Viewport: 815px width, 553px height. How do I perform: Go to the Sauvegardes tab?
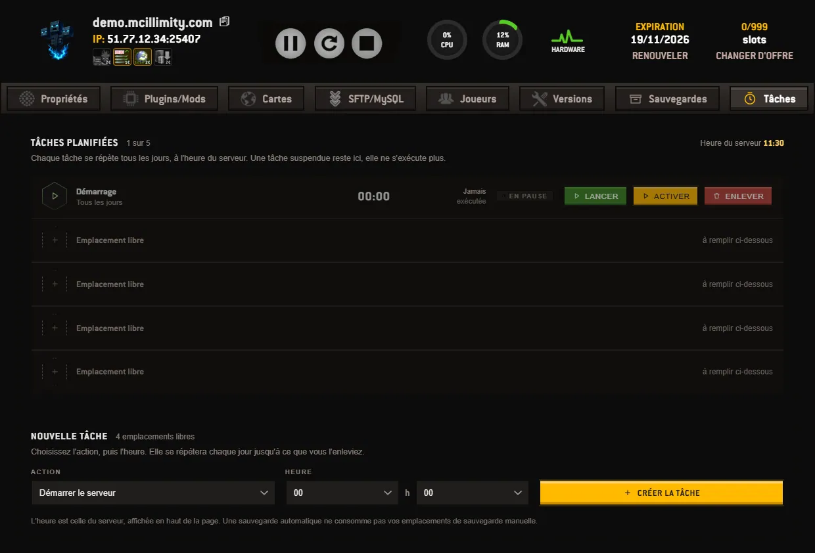(x=667, y=99)
